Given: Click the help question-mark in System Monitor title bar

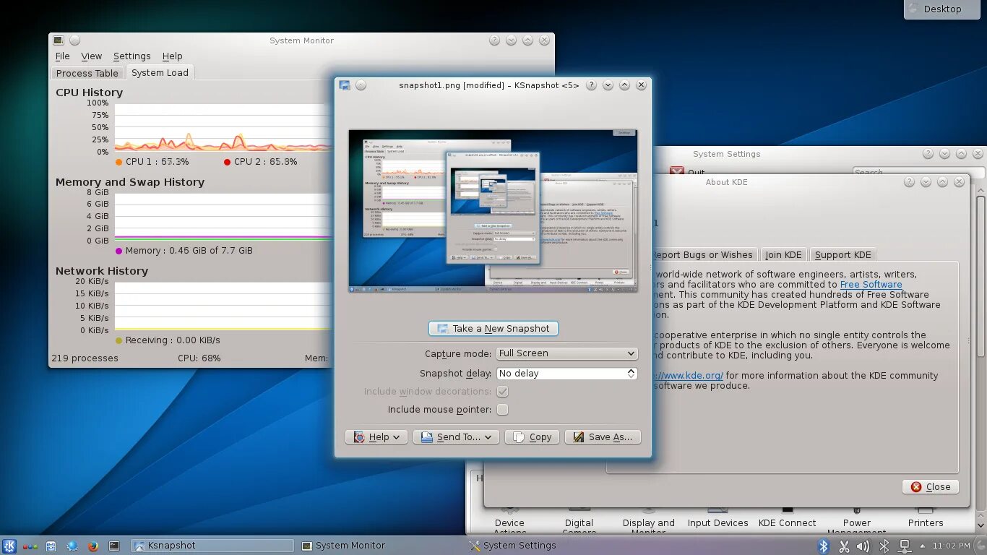Looking at the screenshot, I should click(494, 40).
